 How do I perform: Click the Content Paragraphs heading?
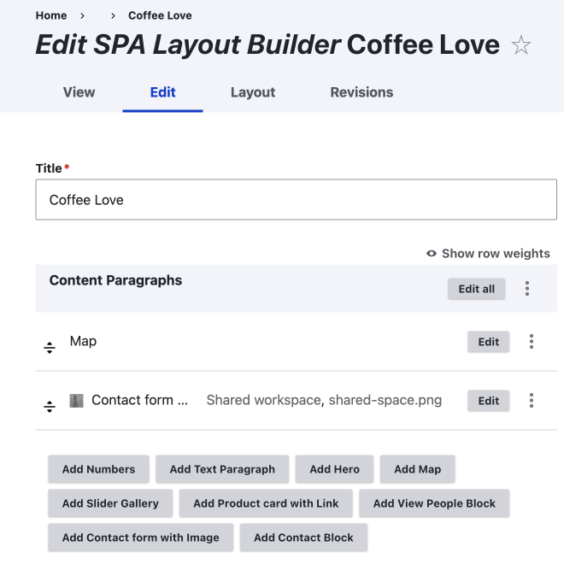coord(115,280)
